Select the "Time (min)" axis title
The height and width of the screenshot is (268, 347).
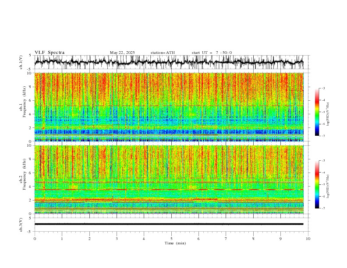click(x=175, y=243)
